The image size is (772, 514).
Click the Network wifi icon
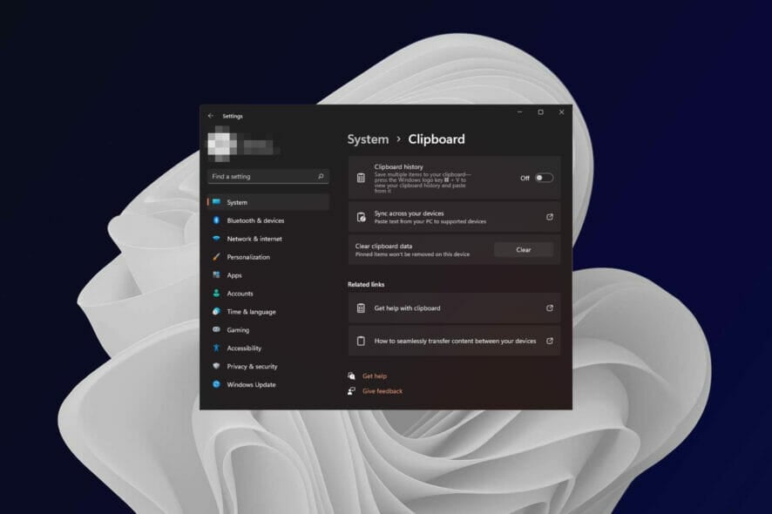[216, 239]
